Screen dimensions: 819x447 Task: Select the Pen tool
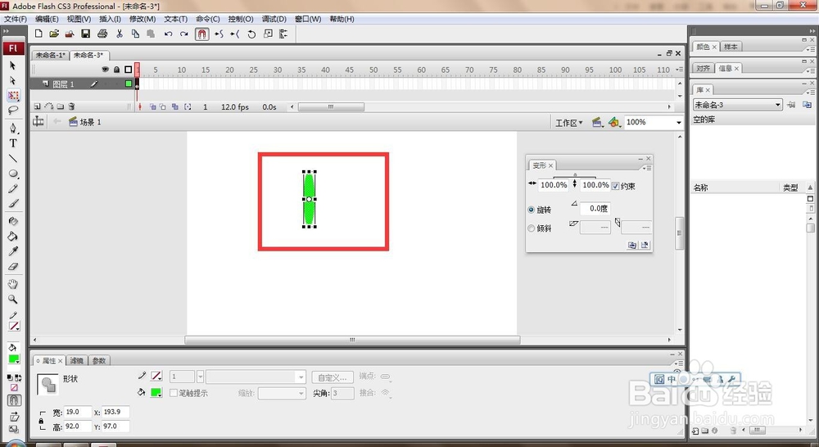tap(13, 128)
